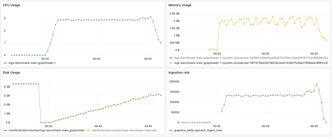332x137 pixels.
Task: Click the last data point in CPU Usage chart
Action: [161, 43]
